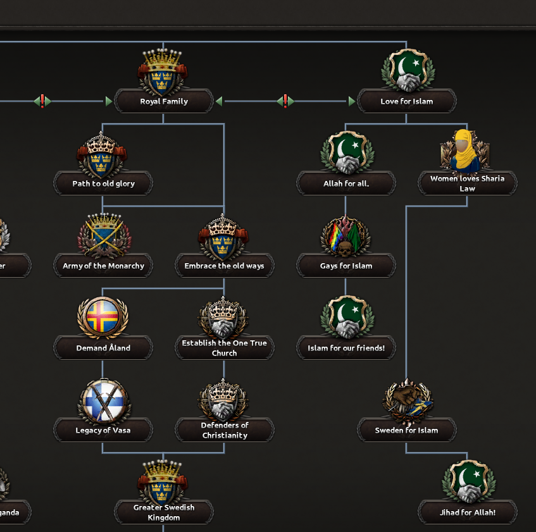Click the Love for Islam crescent icon
The height and width of the screenshot is (532, 536).
click(408, 70)
